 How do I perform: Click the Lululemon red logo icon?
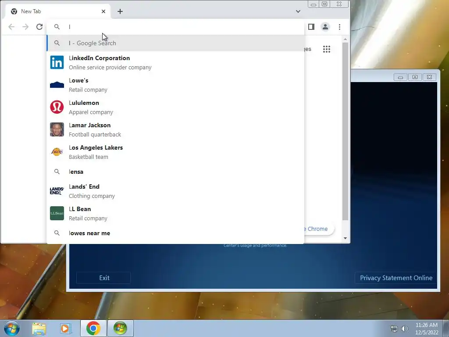click(x=57, y=107)
